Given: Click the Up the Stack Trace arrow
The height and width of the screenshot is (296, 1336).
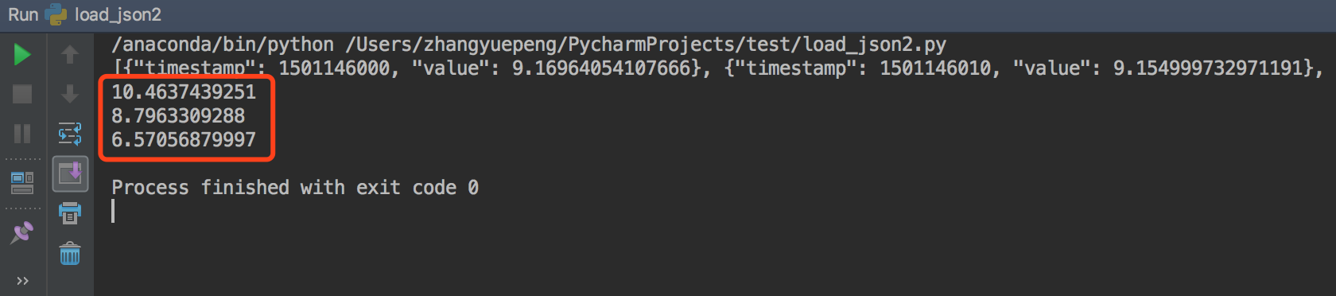Looking at the screenshot, I should click(x=70, y=54).
